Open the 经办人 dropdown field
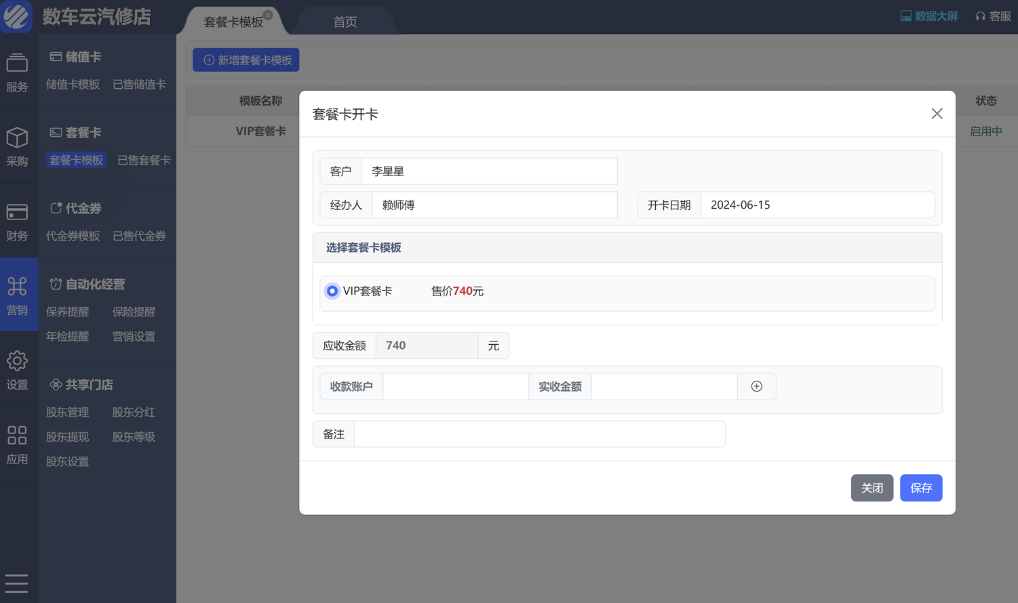The width and height of the screenshot is (1018, 603). coord(494,205)
